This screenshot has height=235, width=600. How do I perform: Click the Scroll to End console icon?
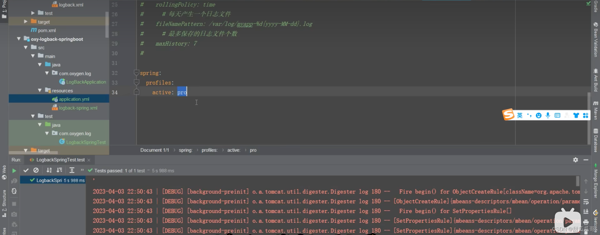586,212
